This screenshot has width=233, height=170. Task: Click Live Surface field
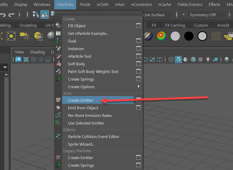[x=158, y=15]
